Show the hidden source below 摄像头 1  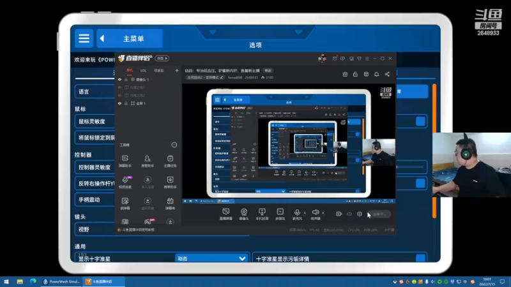(x=119, y=87)
